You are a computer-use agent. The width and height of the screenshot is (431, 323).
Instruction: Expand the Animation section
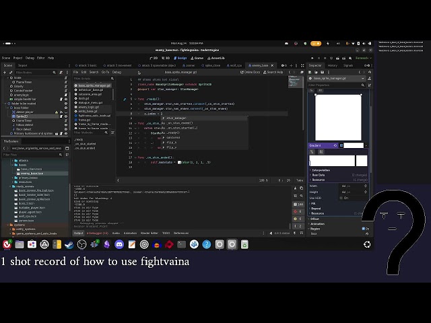click(x=317, y=224)
